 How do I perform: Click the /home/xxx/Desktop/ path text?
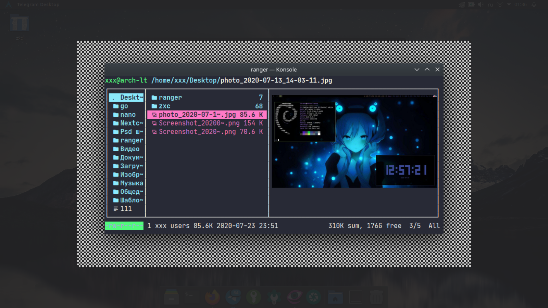click(x=186, y=80)
